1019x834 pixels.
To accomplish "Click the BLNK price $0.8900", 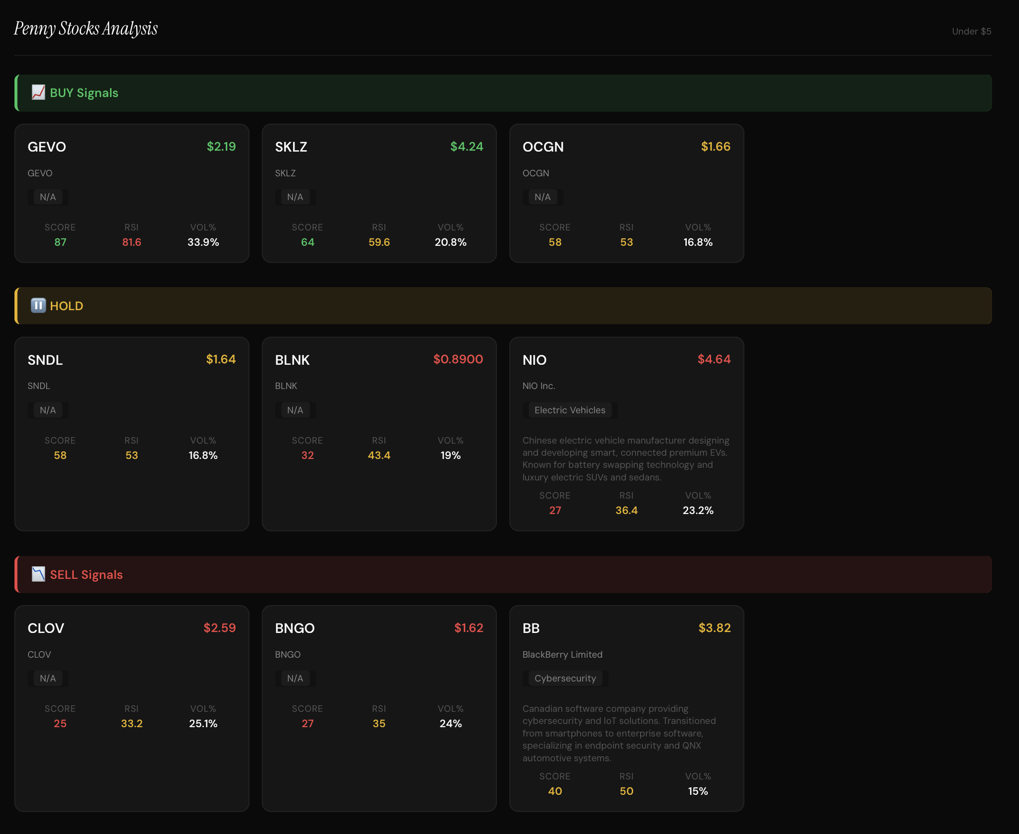I will pos(457,359).
